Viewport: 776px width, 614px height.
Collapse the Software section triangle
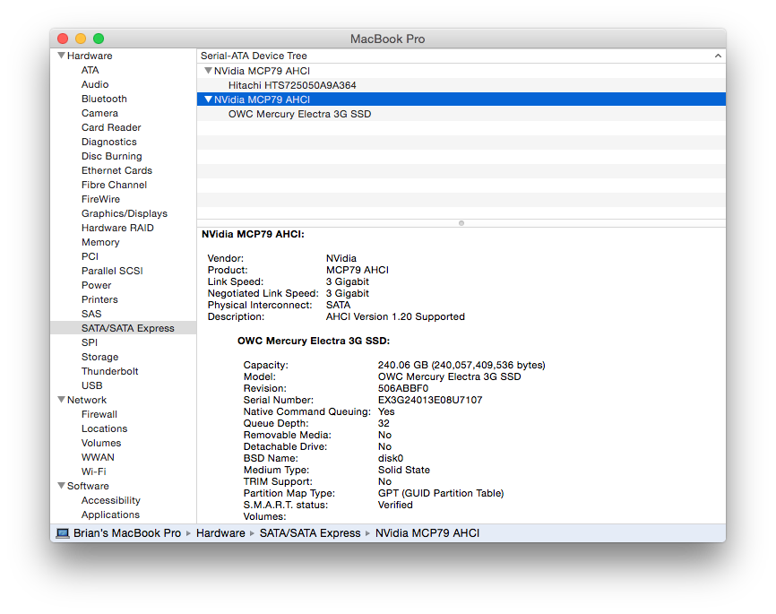click(61, 486)
